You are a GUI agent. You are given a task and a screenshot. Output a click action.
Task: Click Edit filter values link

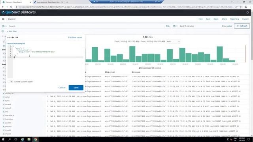click(75, 37)
